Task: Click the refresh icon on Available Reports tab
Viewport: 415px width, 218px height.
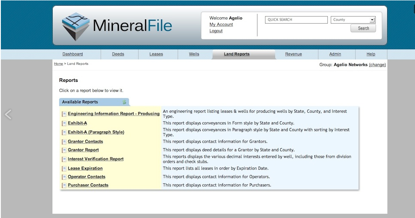Action: point(124,102)
